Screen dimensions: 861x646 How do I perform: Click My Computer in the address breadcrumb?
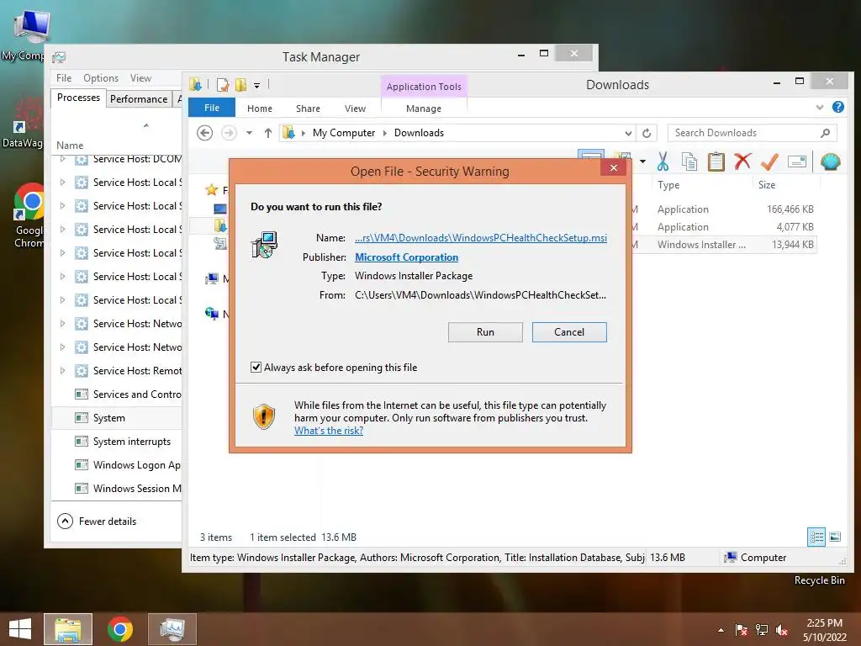tap(344, 133)
